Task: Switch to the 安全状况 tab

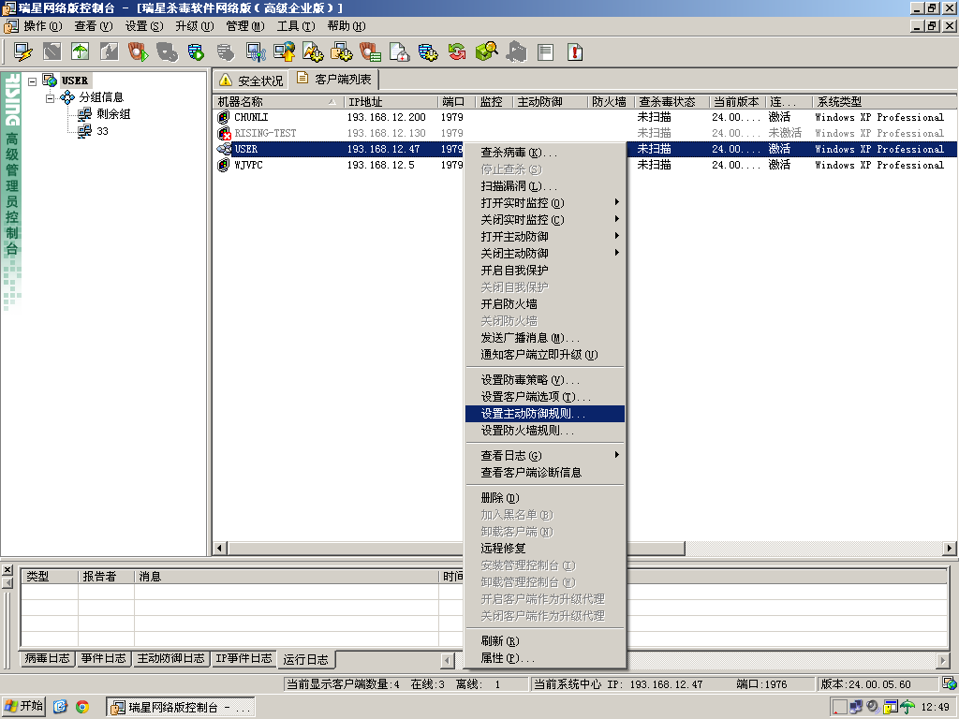Action: (x=250, y=81)
